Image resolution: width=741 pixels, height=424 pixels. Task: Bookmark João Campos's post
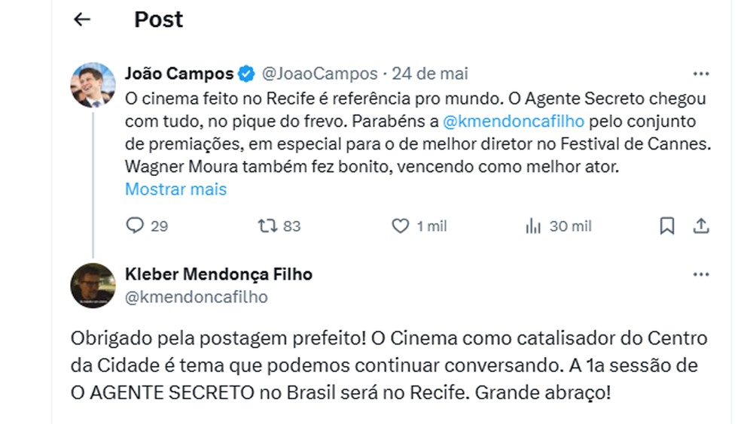pos(666,226)
